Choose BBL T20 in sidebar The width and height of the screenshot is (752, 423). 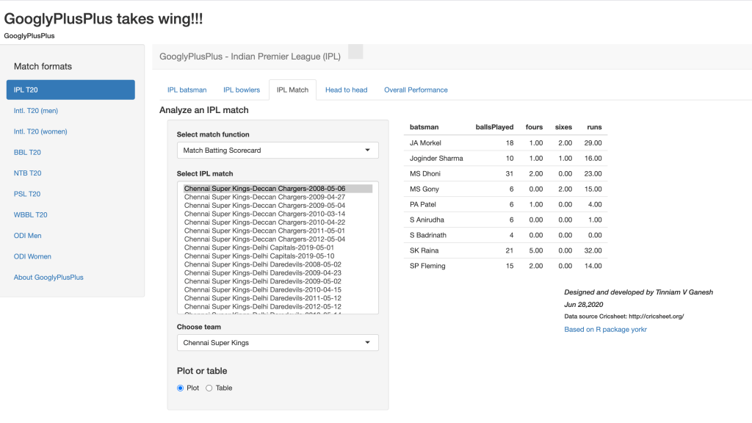click(x=27, y=153)
